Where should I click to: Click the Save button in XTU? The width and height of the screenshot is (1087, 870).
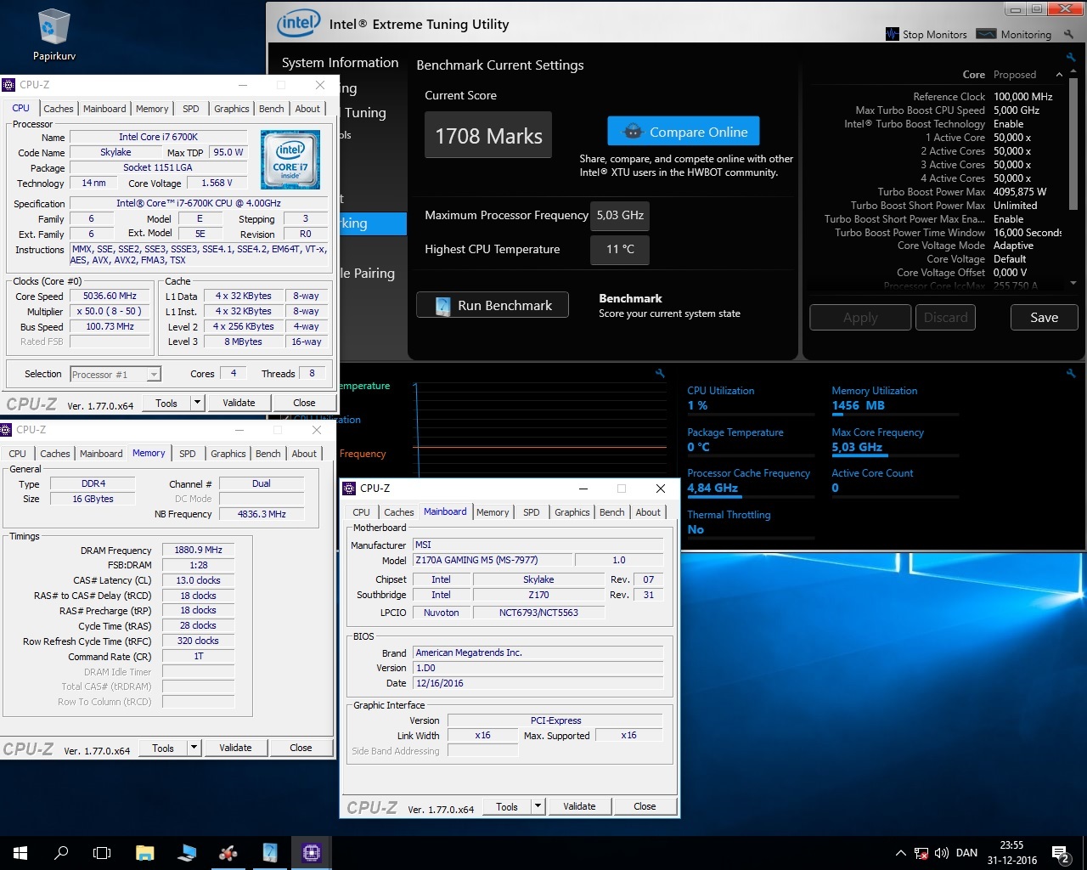[1045, 318]
